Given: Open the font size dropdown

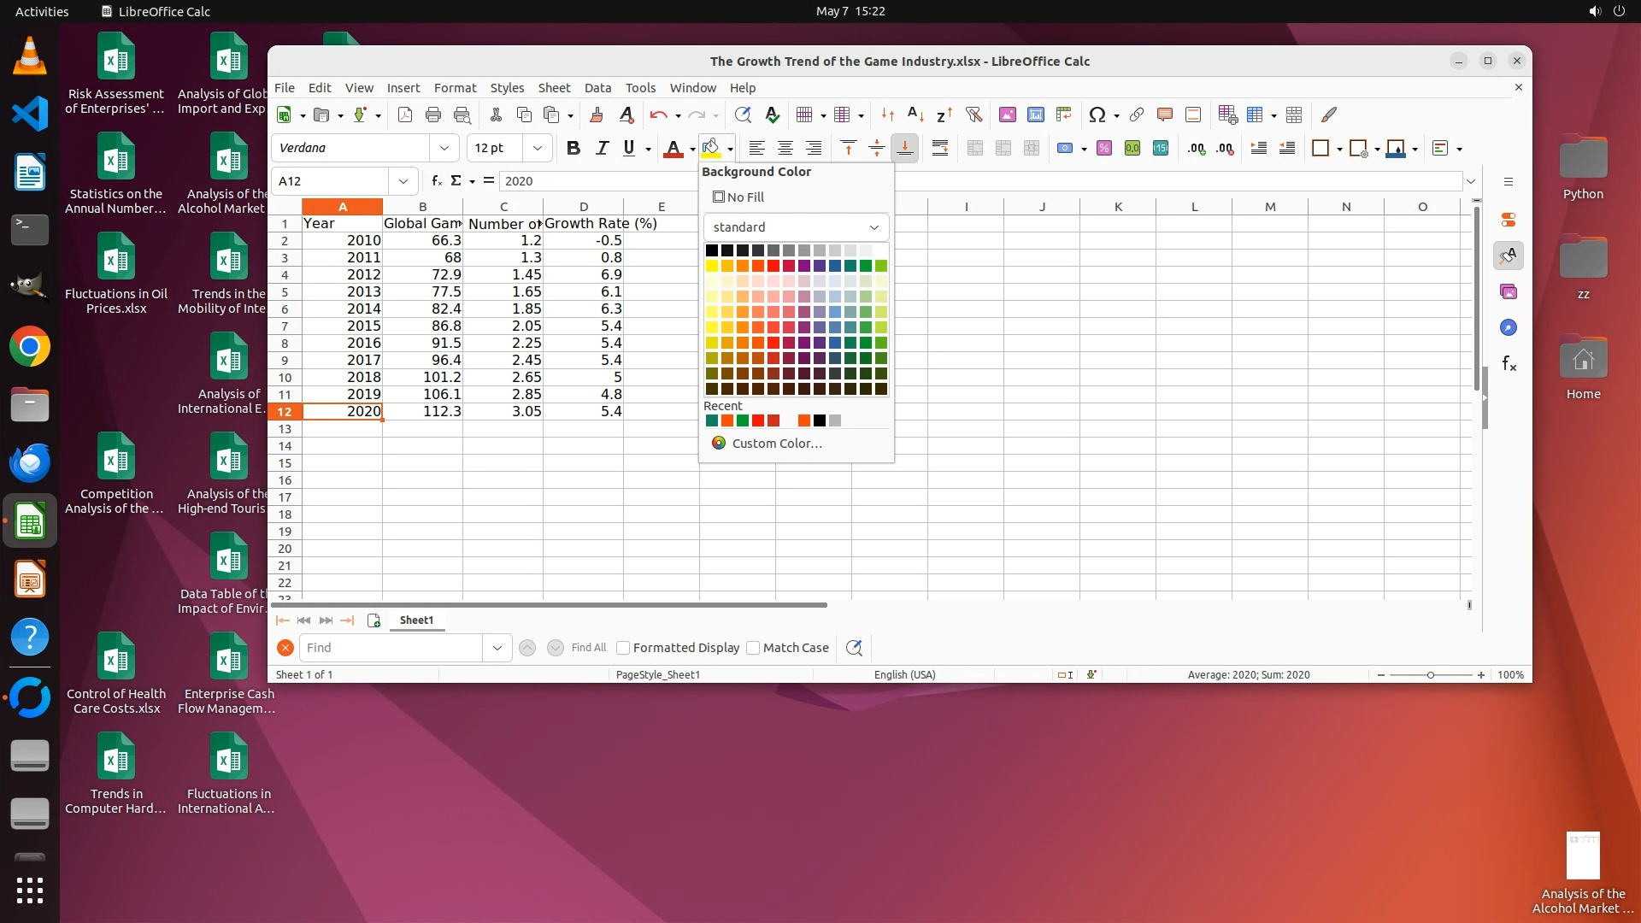Looking at the screenshot, I should click(x=537, y=148).
